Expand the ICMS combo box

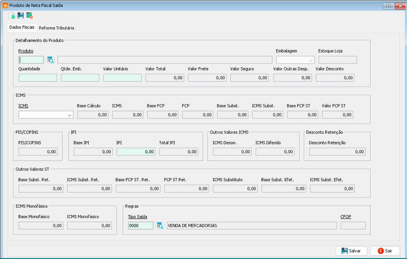pyautogui.click(x=46, y=115)
